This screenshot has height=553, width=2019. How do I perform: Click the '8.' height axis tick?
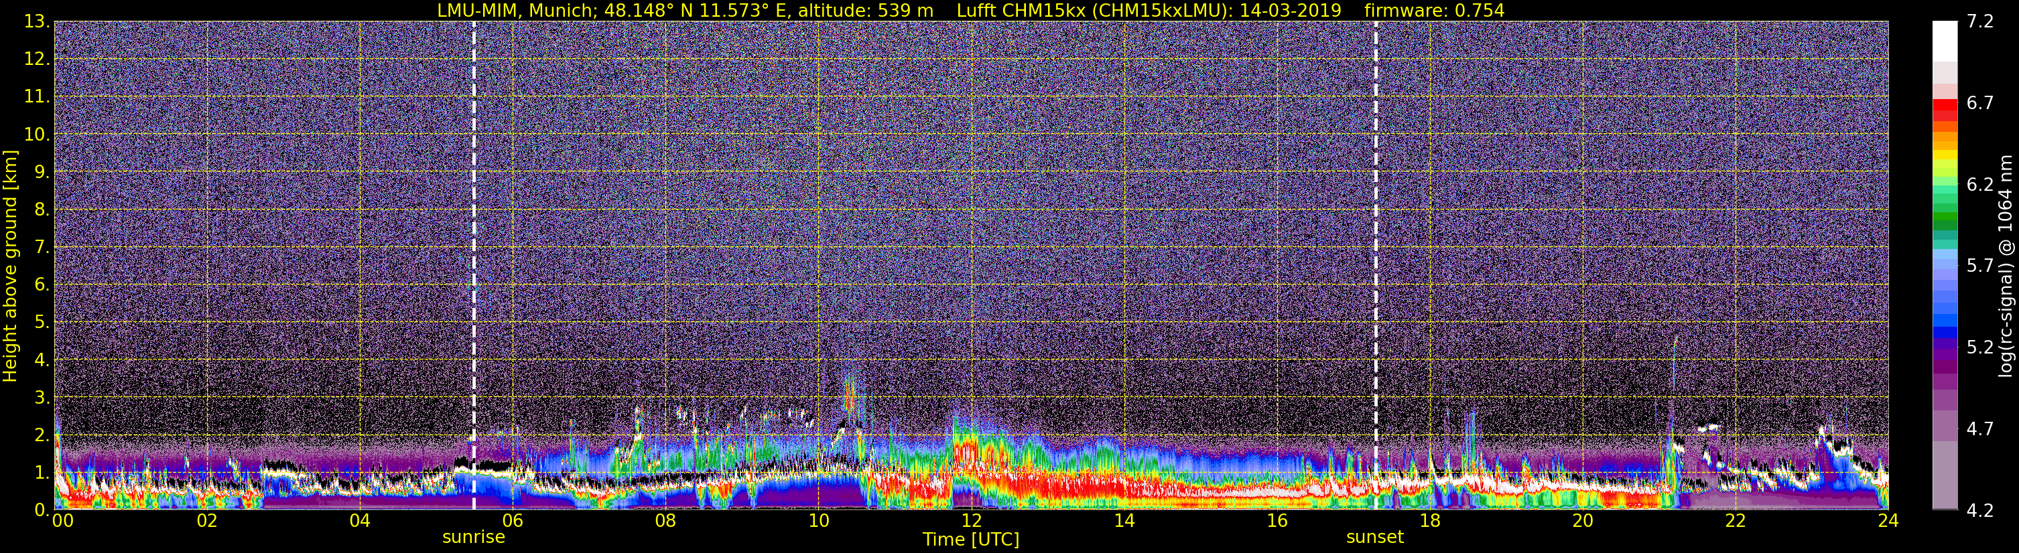(x=42, y=209)
